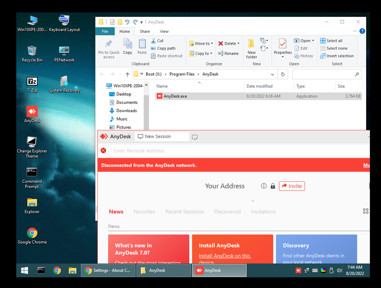Click the Copy ribbon icon
The width and height of the screenshot is (381, 288).
coord(128,46)
